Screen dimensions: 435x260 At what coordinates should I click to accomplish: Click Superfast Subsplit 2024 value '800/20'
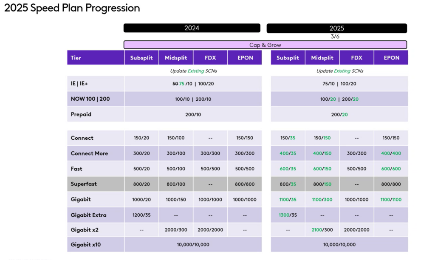point(141,184)
